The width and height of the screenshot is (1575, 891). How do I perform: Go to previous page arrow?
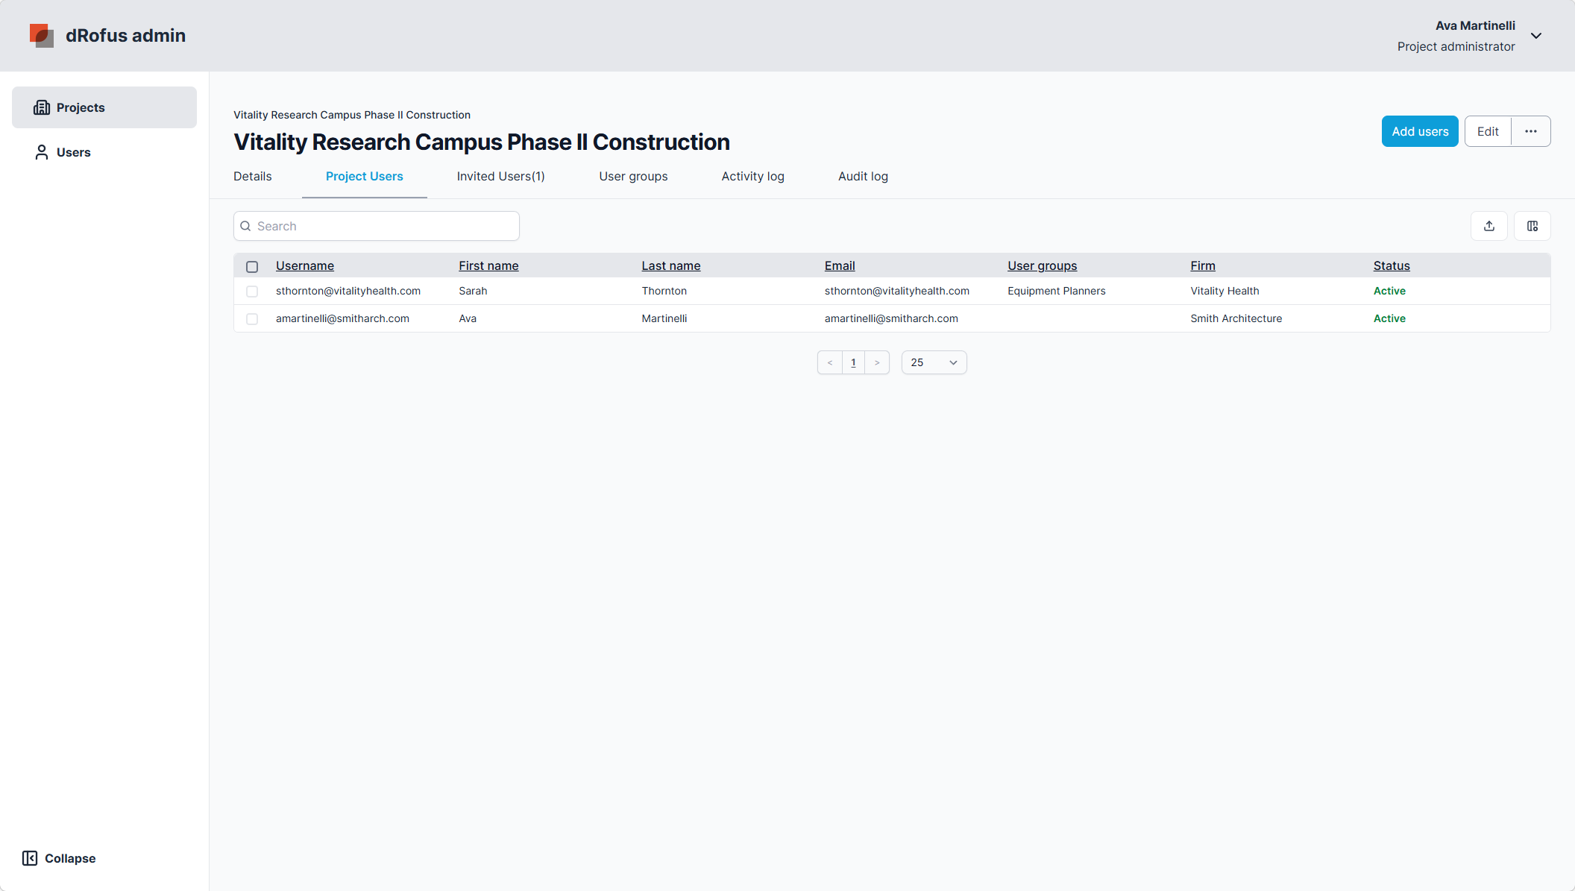(x=830, y=362)
